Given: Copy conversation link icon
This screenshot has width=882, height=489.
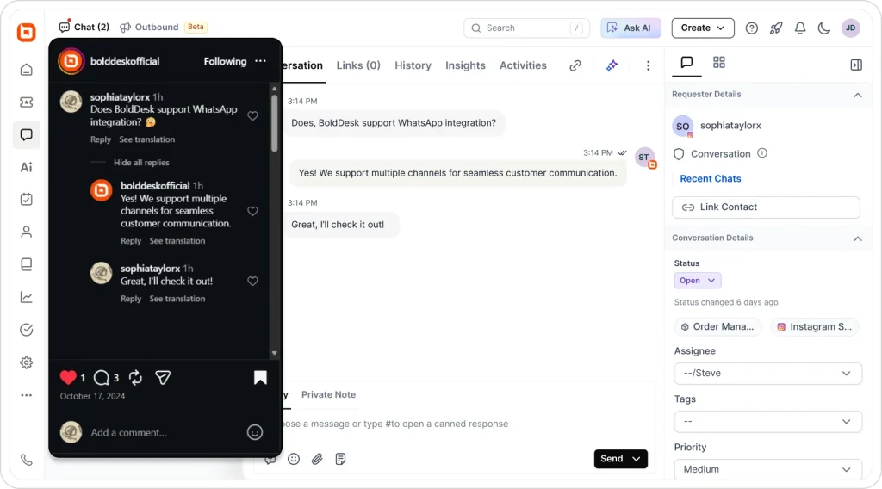Looking at the screenshot, I should click(575, 65).
